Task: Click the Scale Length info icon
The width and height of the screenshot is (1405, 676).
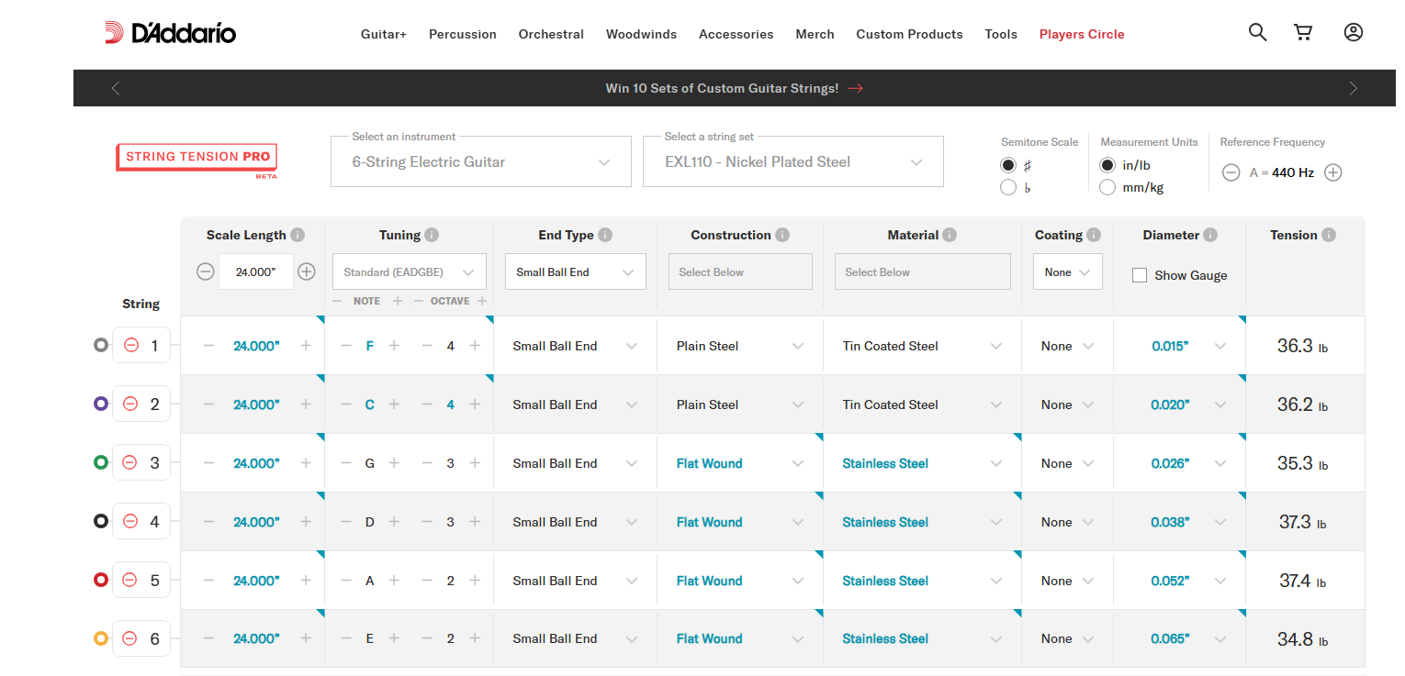Action: point(298,235)
